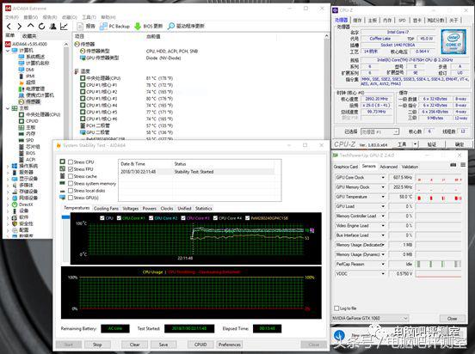Open the GPU Core Clock dropdown
475x354 pixels.
click(383, 178)
